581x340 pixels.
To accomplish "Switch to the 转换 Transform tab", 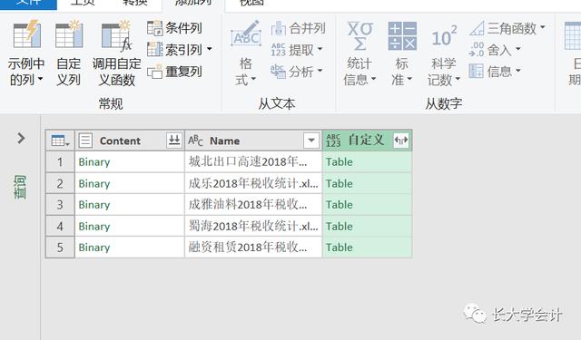I will pos(135,2).
